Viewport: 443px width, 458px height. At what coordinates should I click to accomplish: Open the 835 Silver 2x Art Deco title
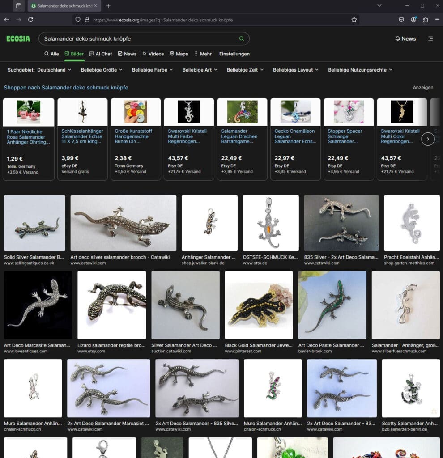coord(341,257)
